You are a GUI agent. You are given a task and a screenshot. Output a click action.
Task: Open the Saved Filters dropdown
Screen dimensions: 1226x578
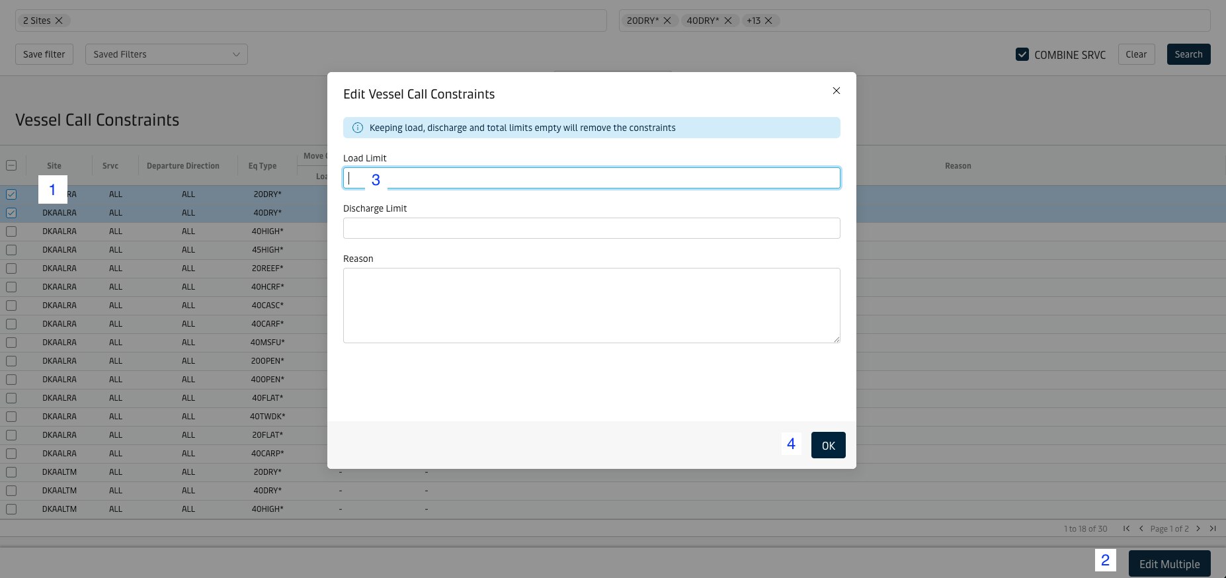click(166, 54)
